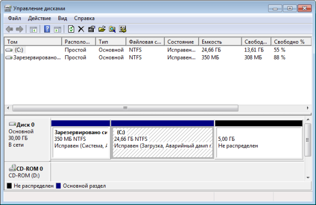Open the Файл menu

pyautogui.click(x=14, y=18)
